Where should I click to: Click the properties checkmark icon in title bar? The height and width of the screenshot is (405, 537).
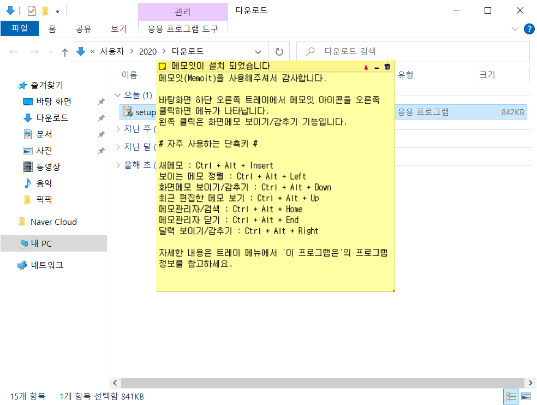(32, 11)
